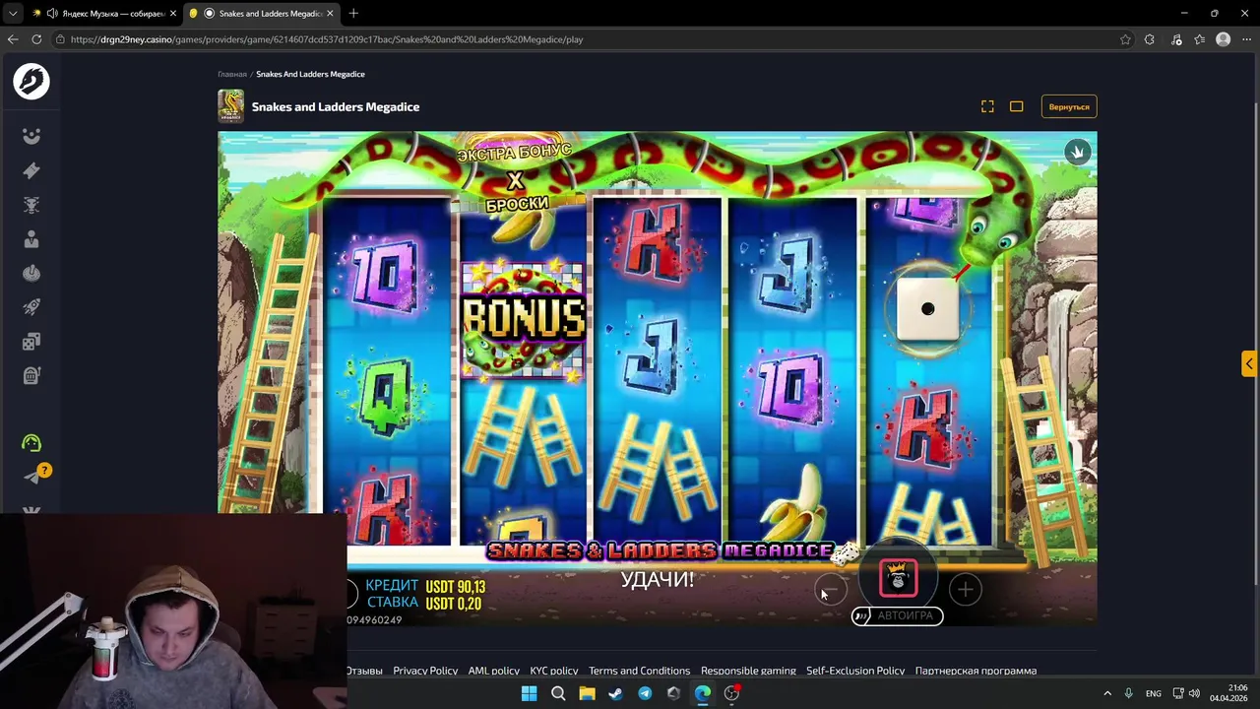The height and width of the screenshot is (709, 1260).
Task: Decrease bet with minus button
Action: (830, 589)
